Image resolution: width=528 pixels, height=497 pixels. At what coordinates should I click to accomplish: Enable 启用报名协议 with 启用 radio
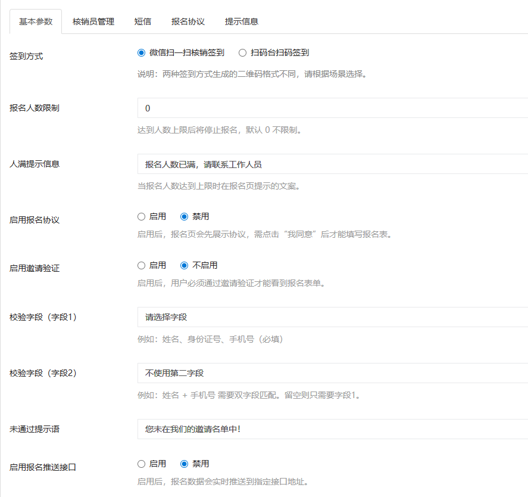[142, 216]
